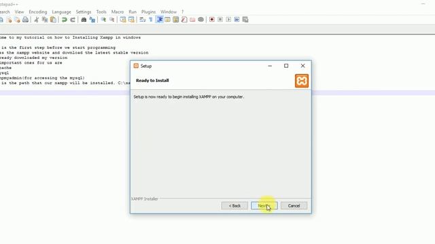Undo with the green arrow icon
This screenshot has height=244, width=435.
(x=65, y=20)
